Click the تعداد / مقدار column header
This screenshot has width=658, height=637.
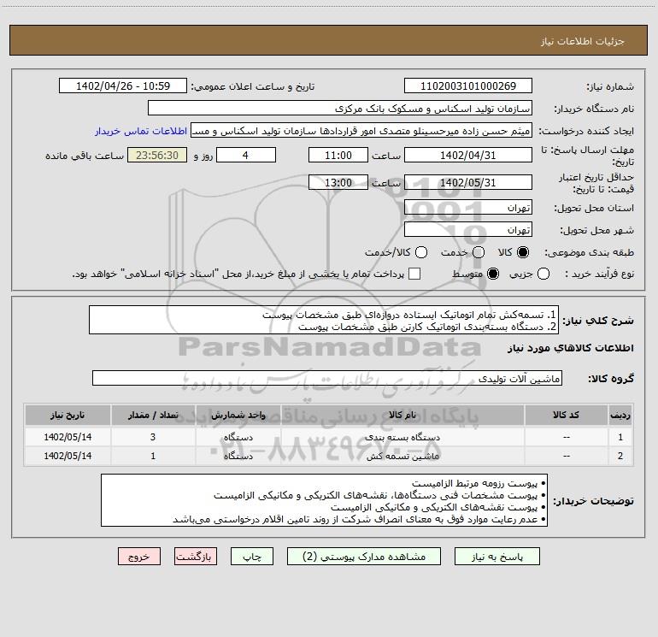(x=153, y=415)
